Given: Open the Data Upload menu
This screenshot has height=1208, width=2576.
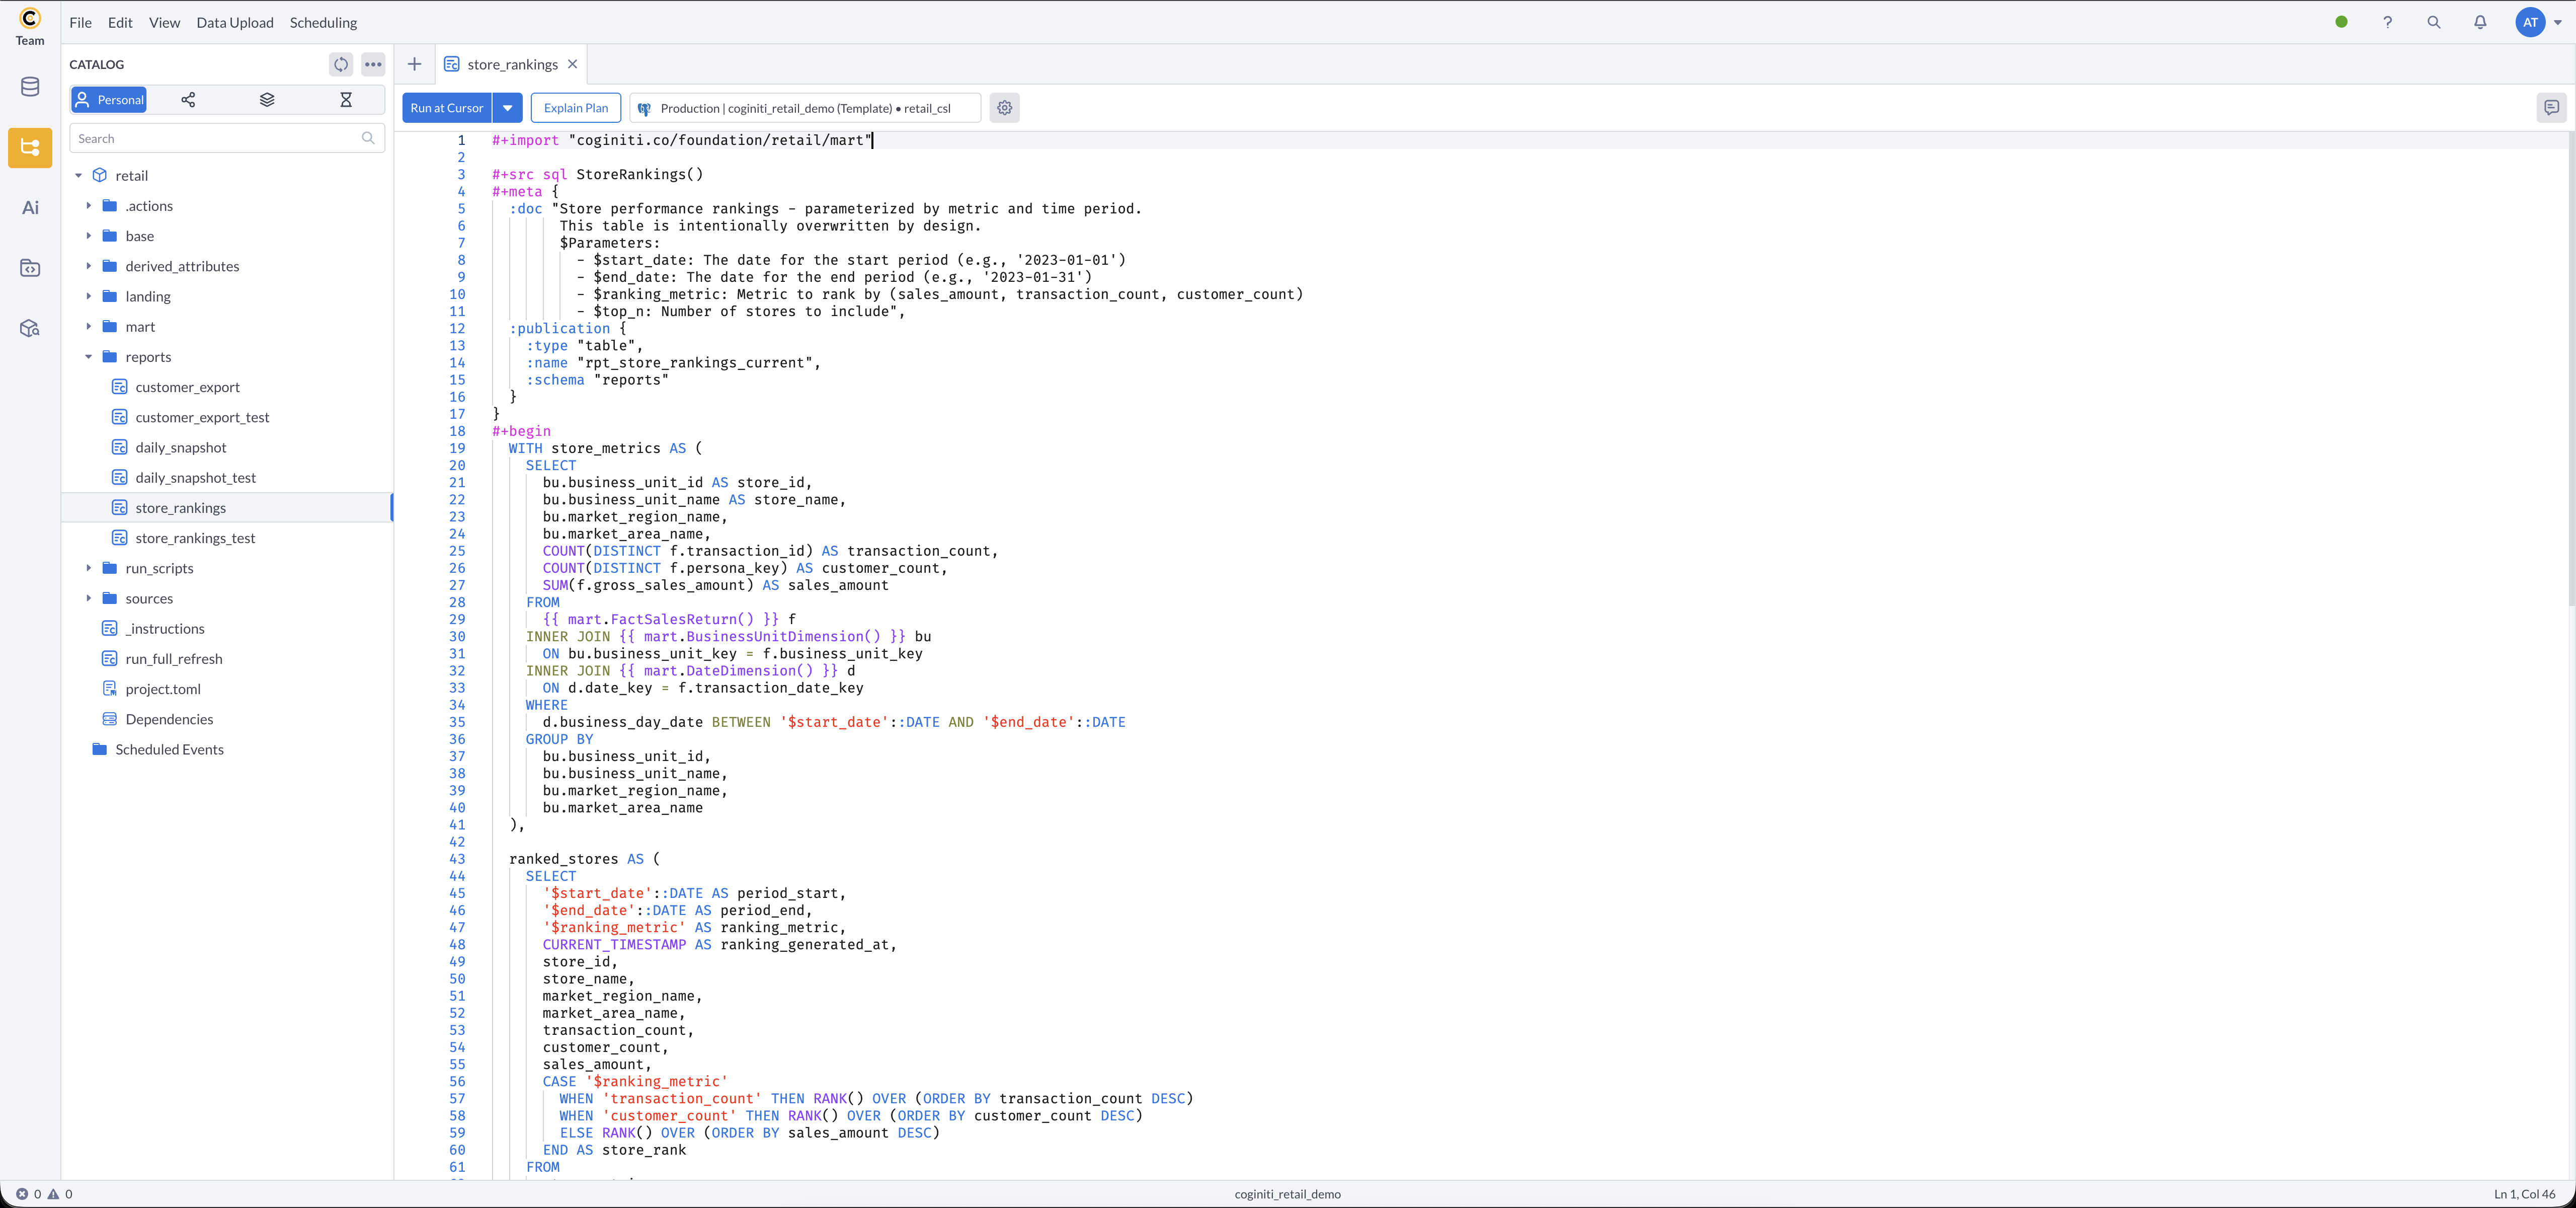Looking at the screenshot, I should click(x=234, y=22).
